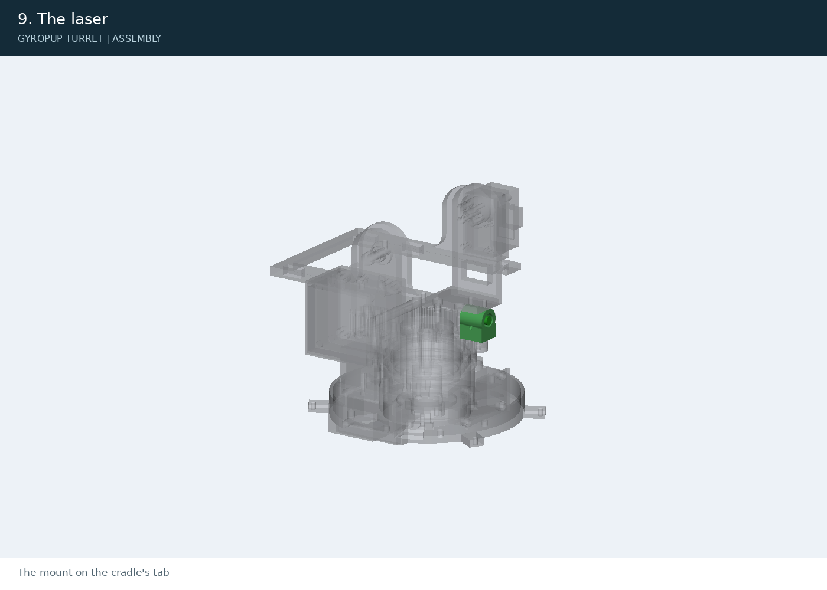Click the laser bore hole in the green mount
This screenshot has height=590, width=827.
pos(488,320)
